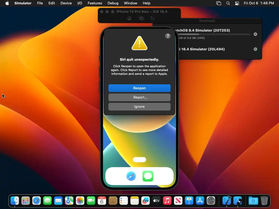Open Contacts from the Dock
This screenshot has width=279, height=209.
coord(113,201)
